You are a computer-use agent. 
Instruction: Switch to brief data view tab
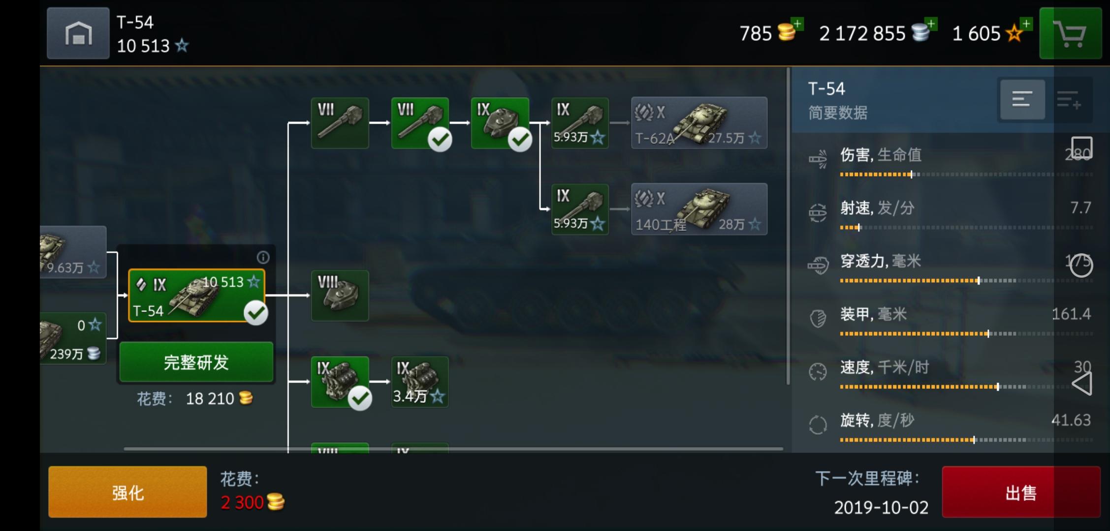coord(1022,99)
